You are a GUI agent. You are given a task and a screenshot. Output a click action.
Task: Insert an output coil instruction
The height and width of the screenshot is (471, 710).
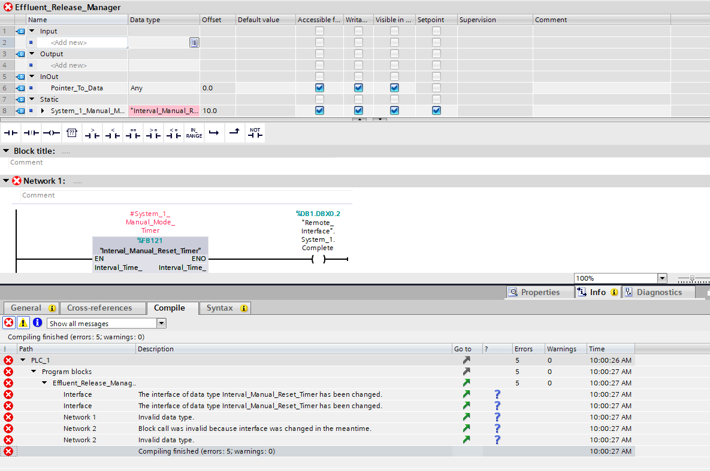coord(52,133)
